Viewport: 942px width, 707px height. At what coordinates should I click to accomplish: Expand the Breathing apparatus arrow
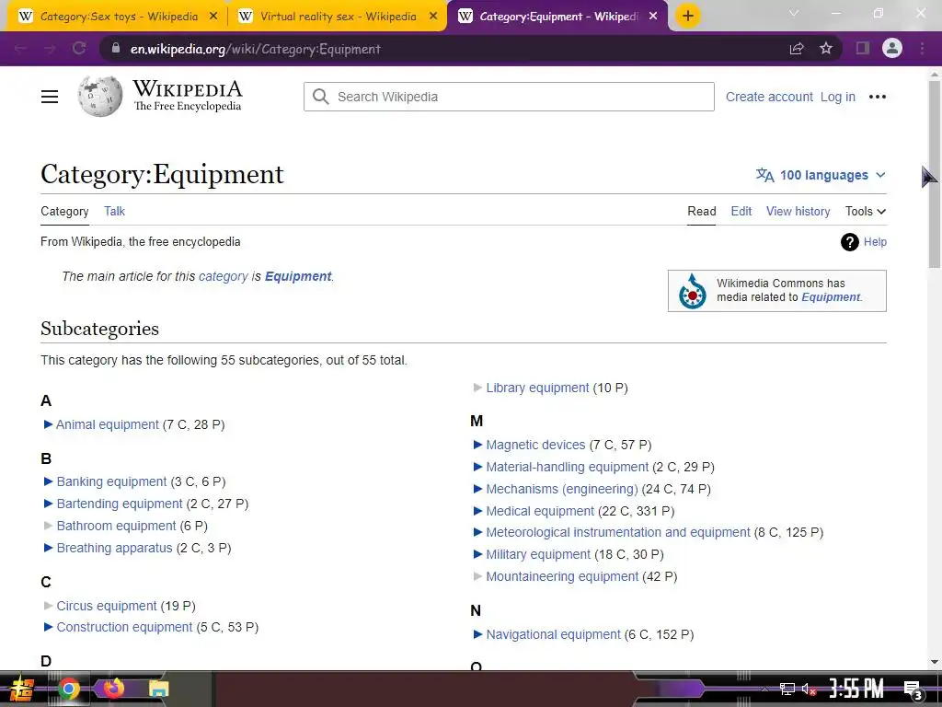pyautogui.click(x=48, y=548)
